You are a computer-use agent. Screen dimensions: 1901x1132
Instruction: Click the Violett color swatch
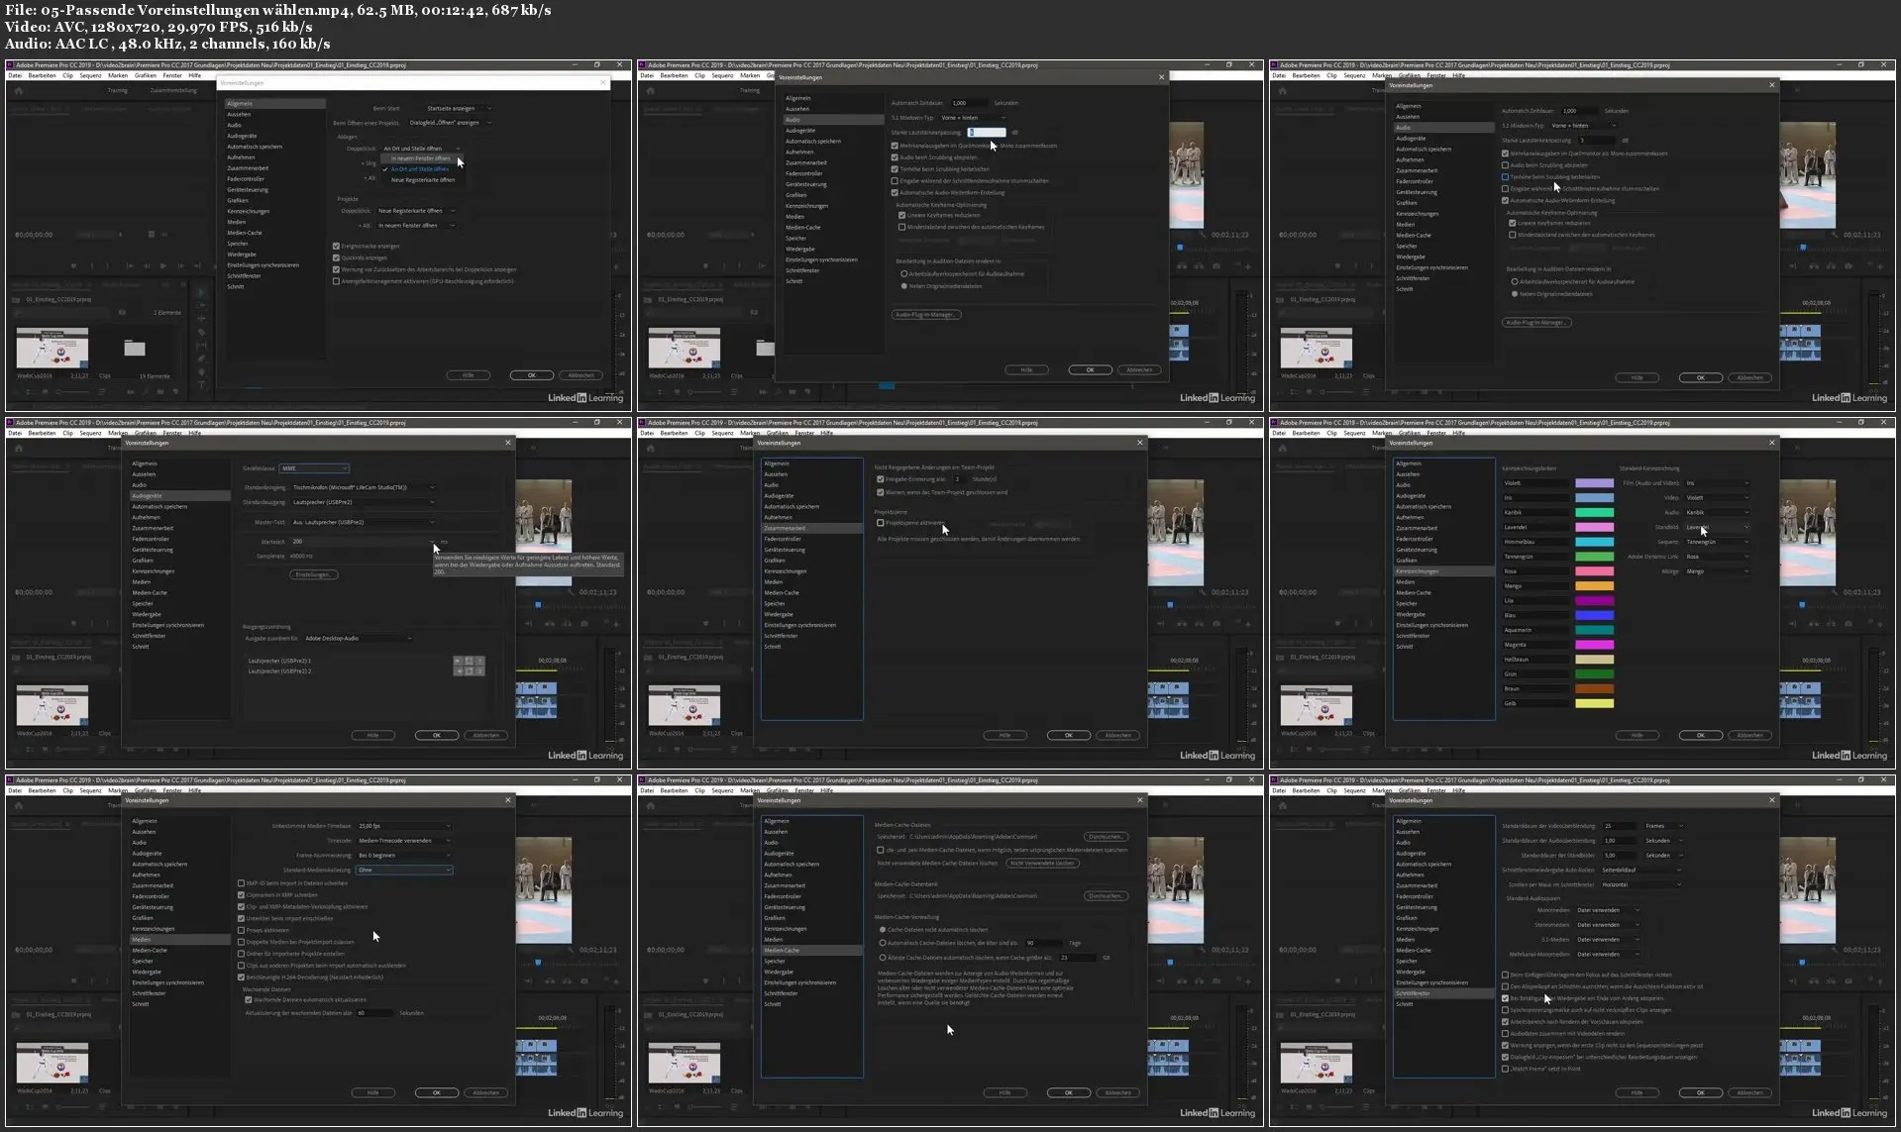[1594, 483]
